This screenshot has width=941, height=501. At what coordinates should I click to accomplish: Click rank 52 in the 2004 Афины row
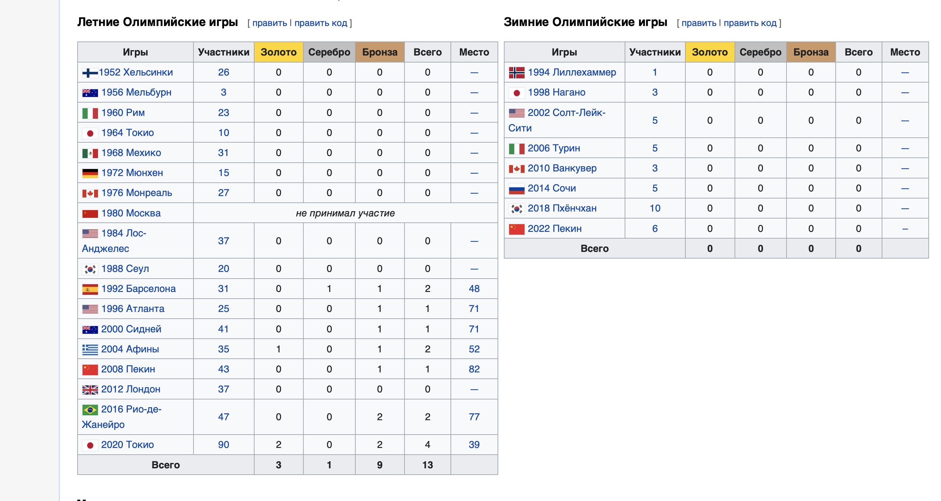pyautogui.click(x=474, y=349)
